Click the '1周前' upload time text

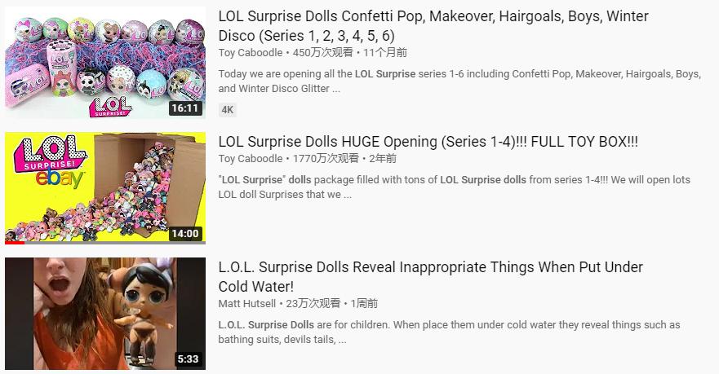[364, 303]
